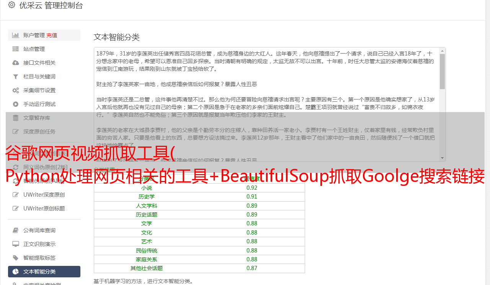Click the 0.88 score in the 艺术 row
Image resolution: width=490 pixels, height=285 pixels.
click(x=252, y=241)
